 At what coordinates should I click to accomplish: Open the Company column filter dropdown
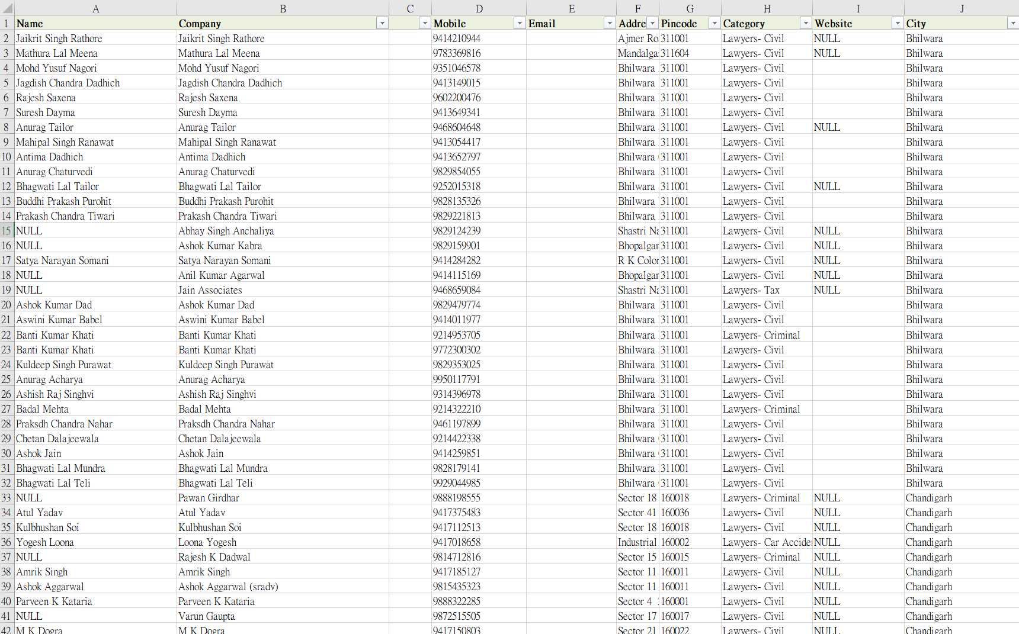[x=382, y=23]
